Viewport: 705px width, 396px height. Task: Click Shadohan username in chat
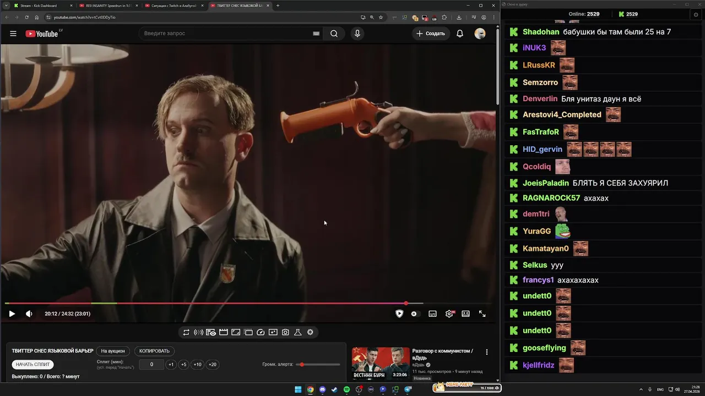(x=541, y=32)
